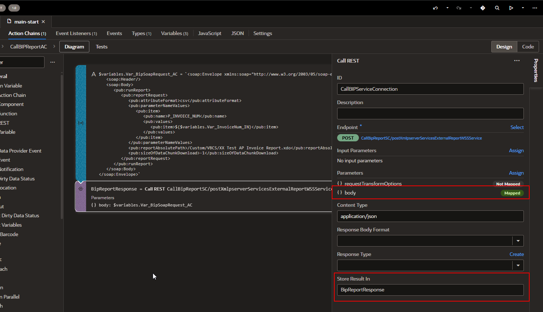The width and height of the screenshot is (543, 312).
Task: Click Assign link for Parameters
Action: [516, 173]
